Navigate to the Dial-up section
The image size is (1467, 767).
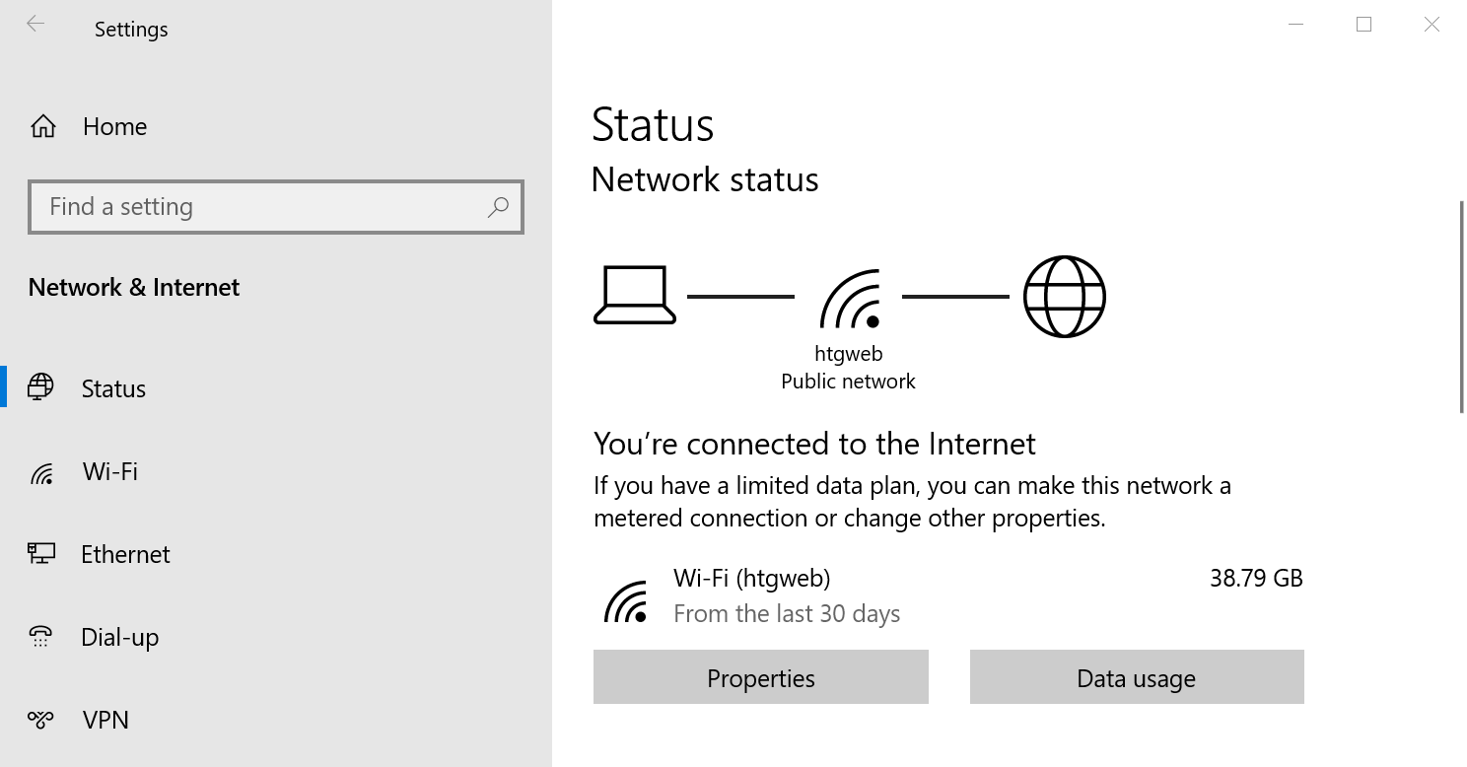pos(118,636)
